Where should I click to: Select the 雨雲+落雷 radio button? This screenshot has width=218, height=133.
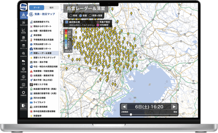(90, 16)
